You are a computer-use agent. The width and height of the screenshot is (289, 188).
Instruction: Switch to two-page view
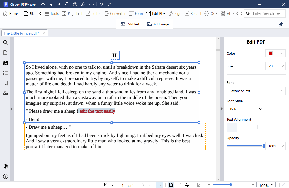[x=179, y=185]
